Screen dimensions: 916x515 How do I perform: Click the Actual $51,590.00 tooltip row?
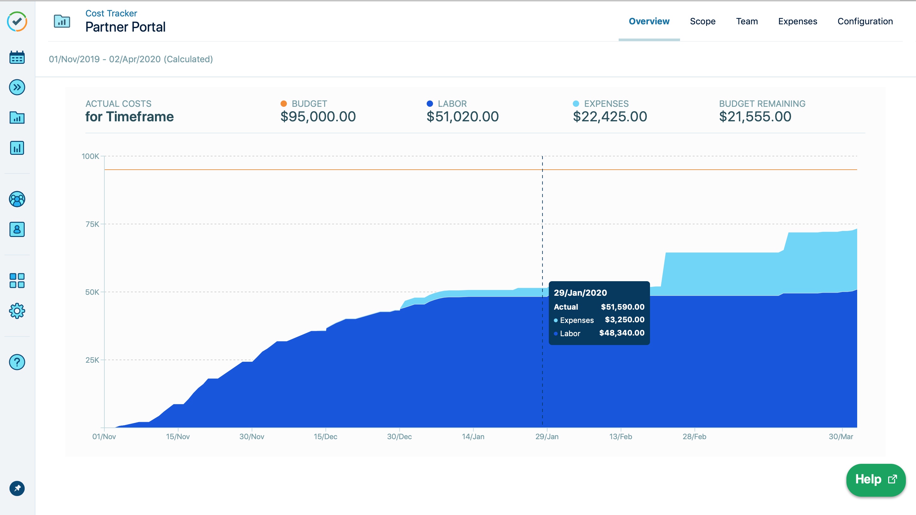tap(599, 307)
